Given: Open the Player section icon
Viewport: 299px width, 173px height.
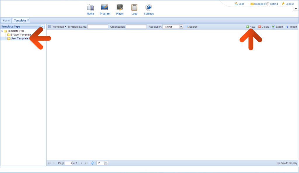Looking at the screenshot, I should (x=120, y=8).
